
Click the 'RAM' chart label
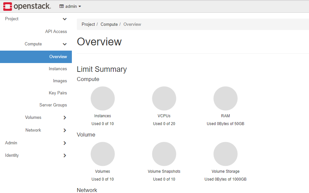[225, 116]
